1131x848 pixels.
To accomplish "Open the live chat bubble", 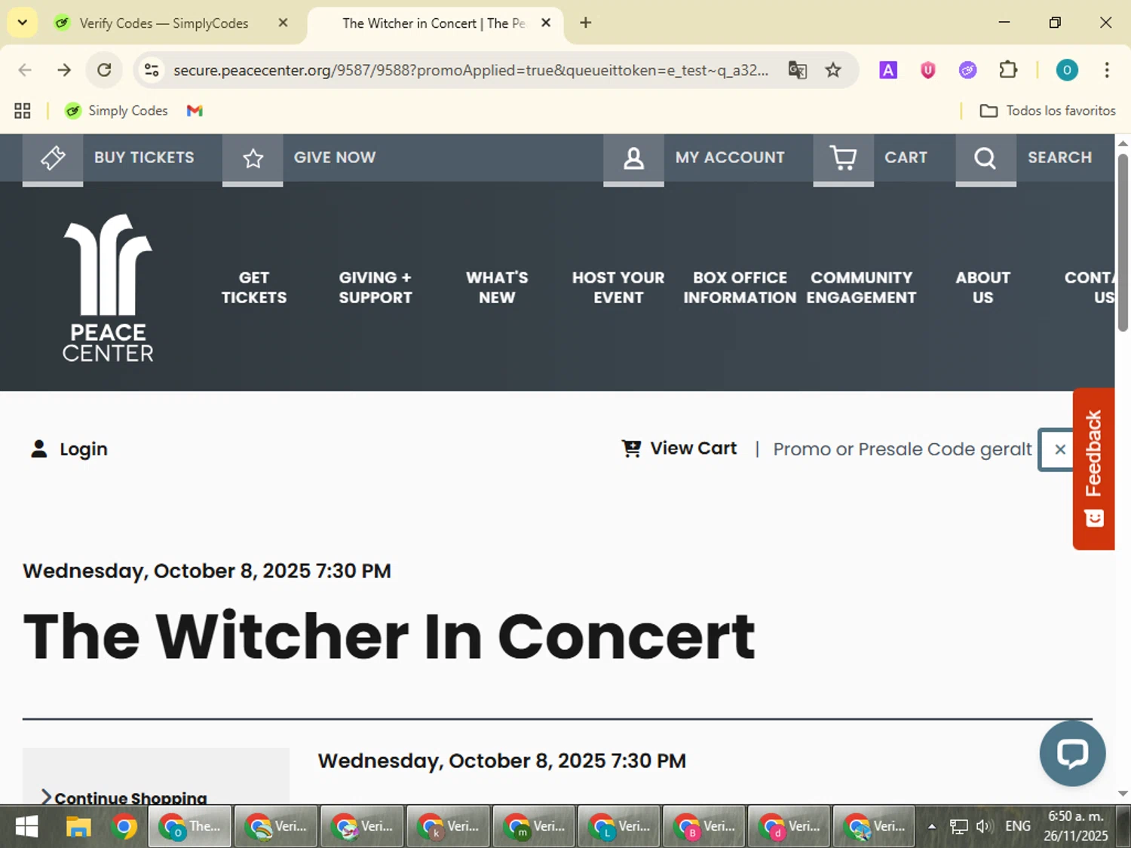I will click(x=1072, y=753).
